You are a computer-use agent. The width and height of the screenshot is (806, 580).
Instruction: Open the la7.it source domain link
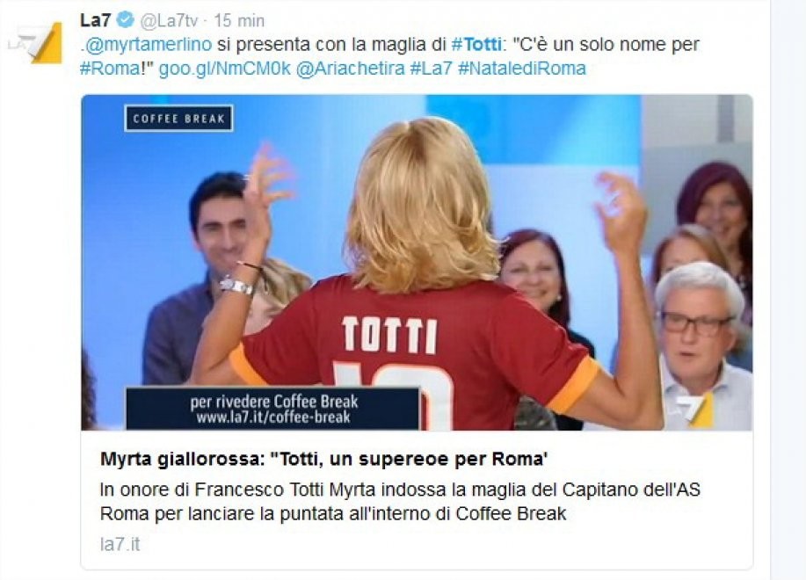120,545
